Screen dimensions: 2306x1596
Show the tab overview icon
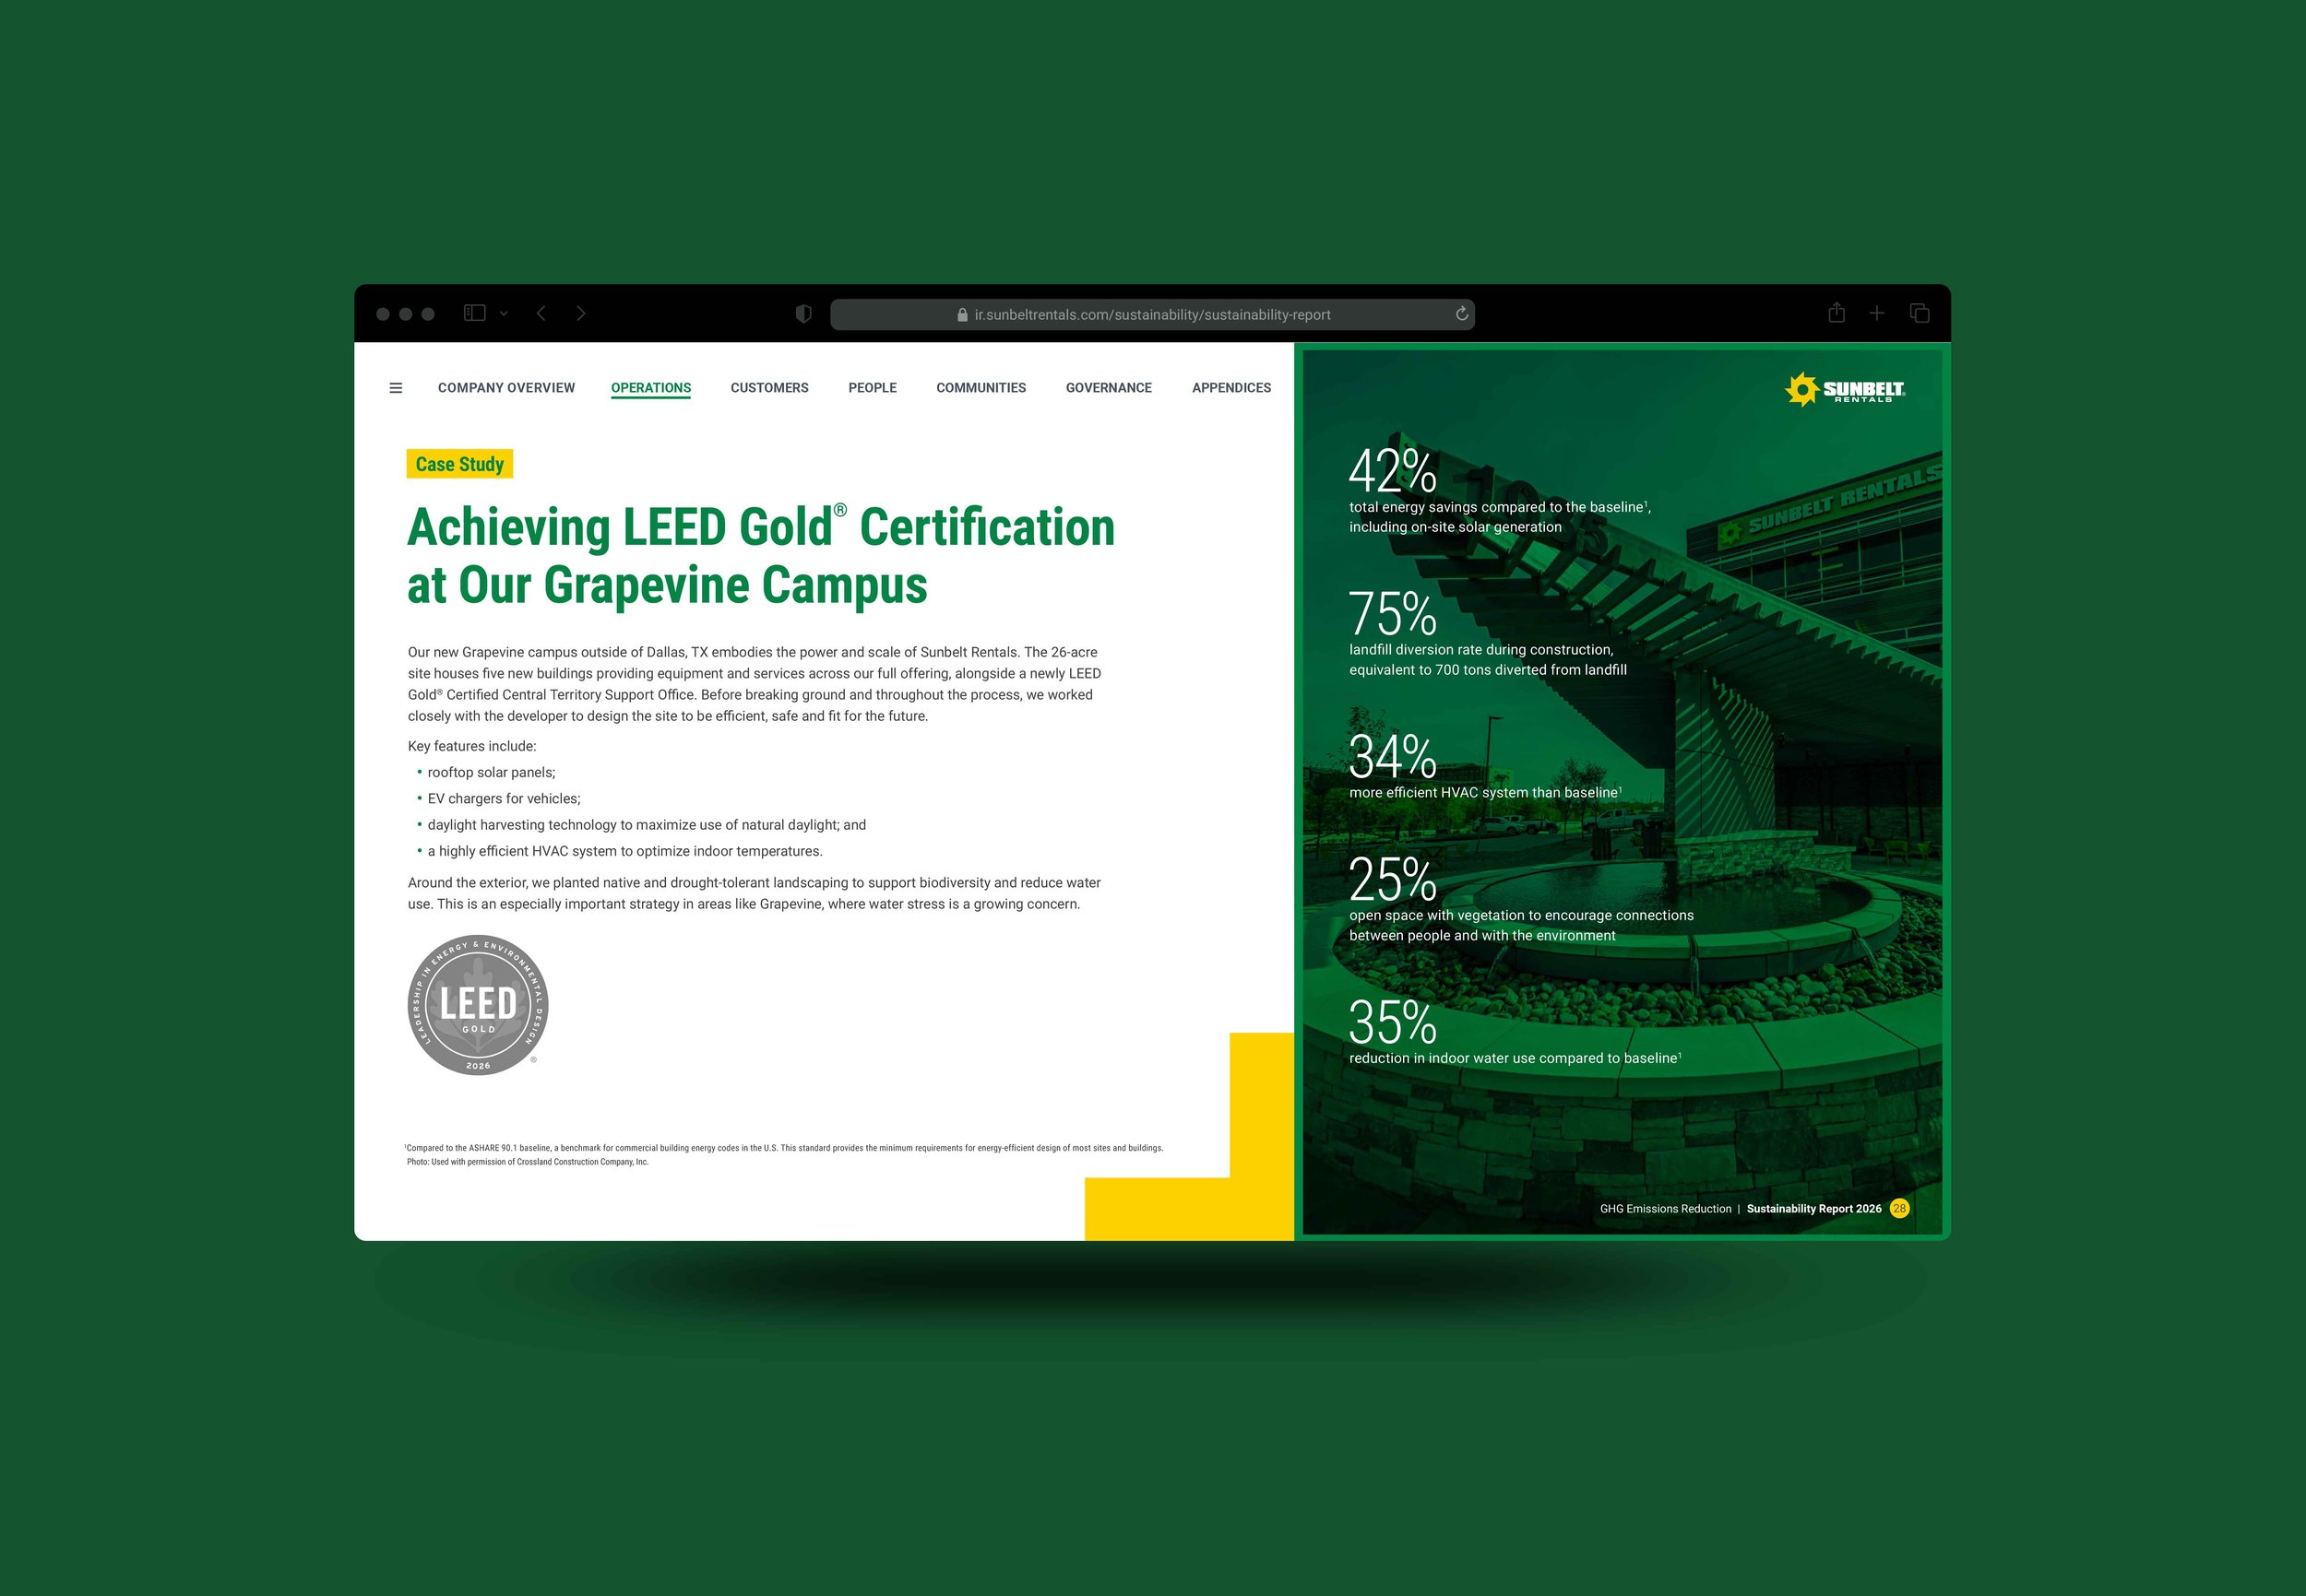coord(1919,313)
